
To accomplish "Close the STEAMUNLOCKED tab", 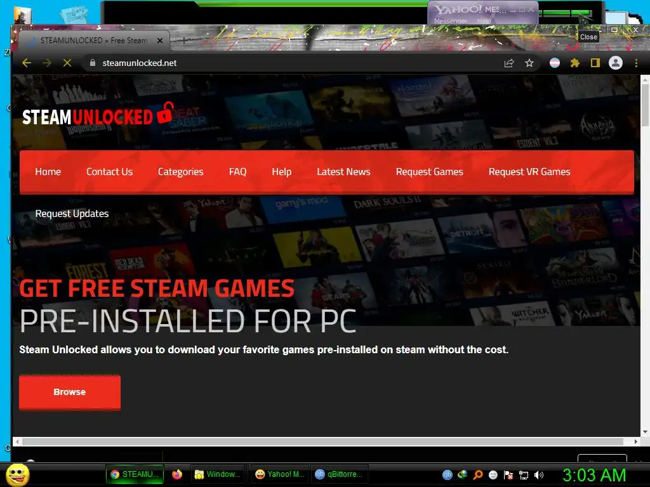I will click(160, 41).
